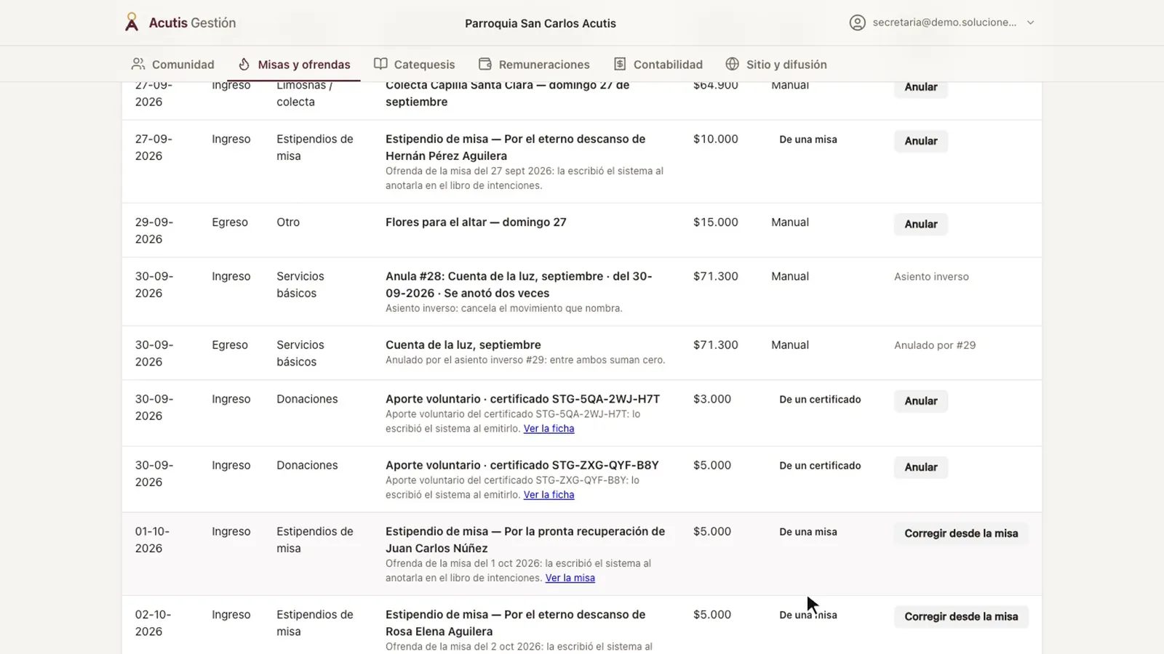This screenshot has height=654, width=1164.
Task: Click the Parroquia San Carlos Acutis title
Action: 541,23
